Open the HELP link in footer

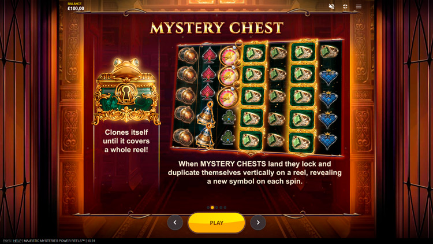pyautogui.click(x=17, y=241)
